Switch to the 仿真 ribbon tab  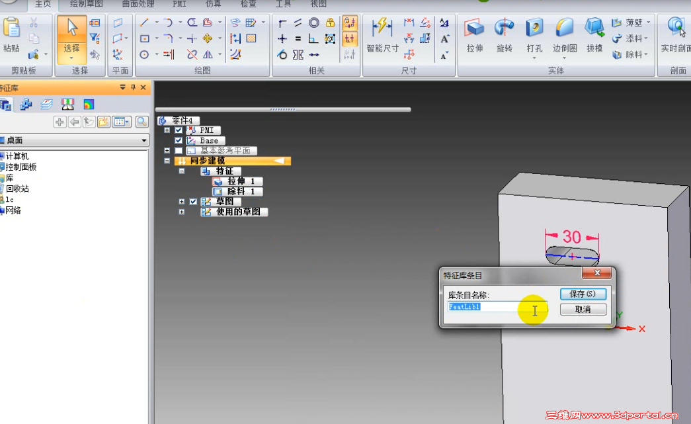click(214, 4)
